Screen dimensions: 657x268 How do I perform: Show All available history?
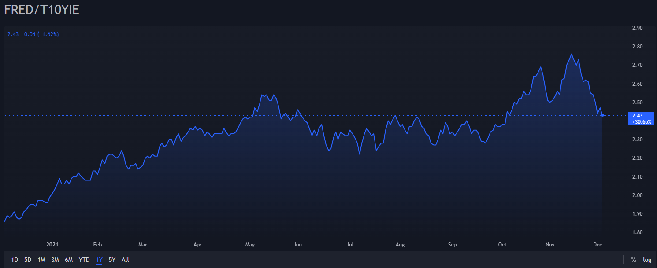point(125,260)
